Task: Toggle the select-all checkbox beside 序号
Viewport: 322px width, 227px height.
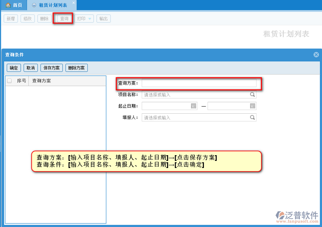Action: [x=9, y=81]
